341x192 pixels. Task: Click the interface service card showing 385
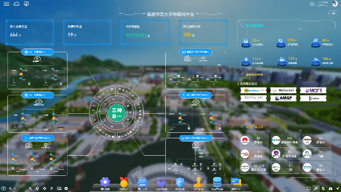(x=203, y=32)
